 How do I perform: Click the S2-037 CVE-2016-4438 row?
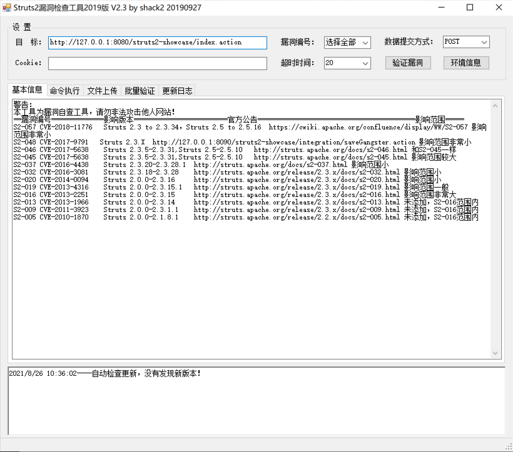(x=201, y=164)
